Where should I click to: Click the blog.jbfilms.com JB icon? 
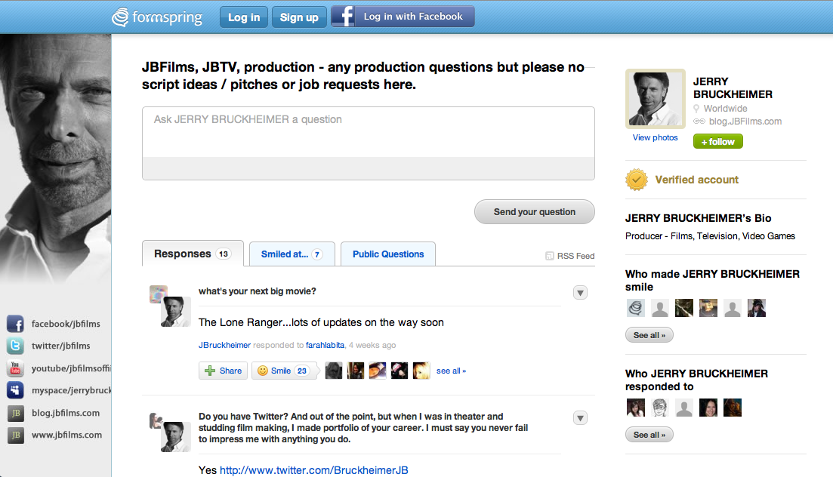[15, 413]
